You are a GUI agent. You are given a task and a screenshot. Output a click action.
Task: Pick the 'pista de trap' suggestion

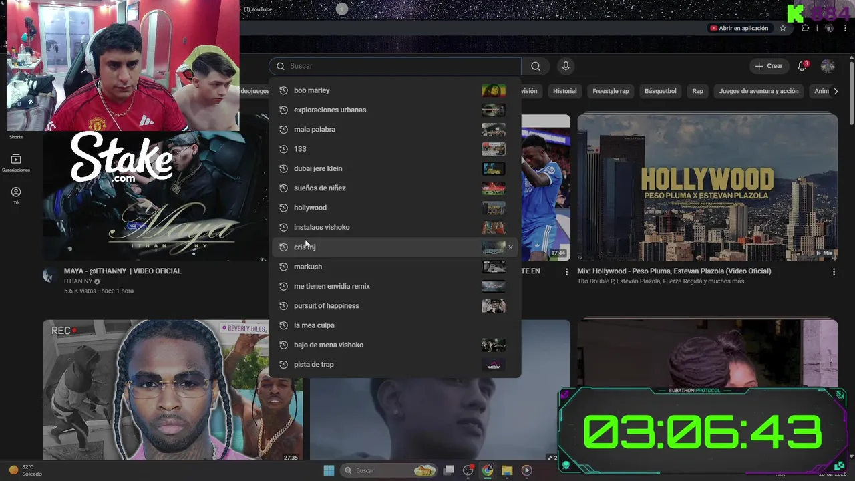395,364
